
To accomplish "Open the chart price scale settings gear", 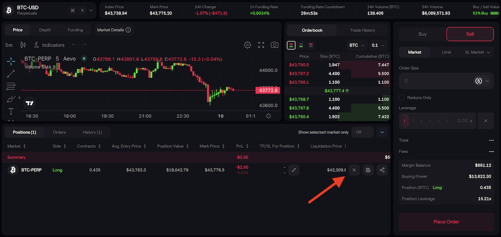I will pyautogui.click(x=269, y=116).
